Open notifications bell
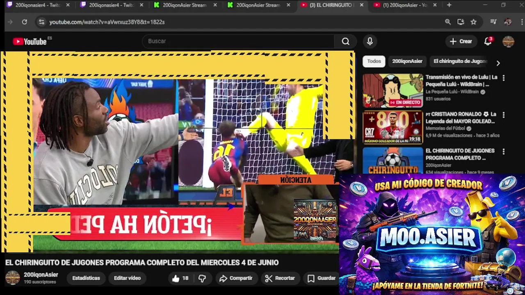 pos(488,41)
